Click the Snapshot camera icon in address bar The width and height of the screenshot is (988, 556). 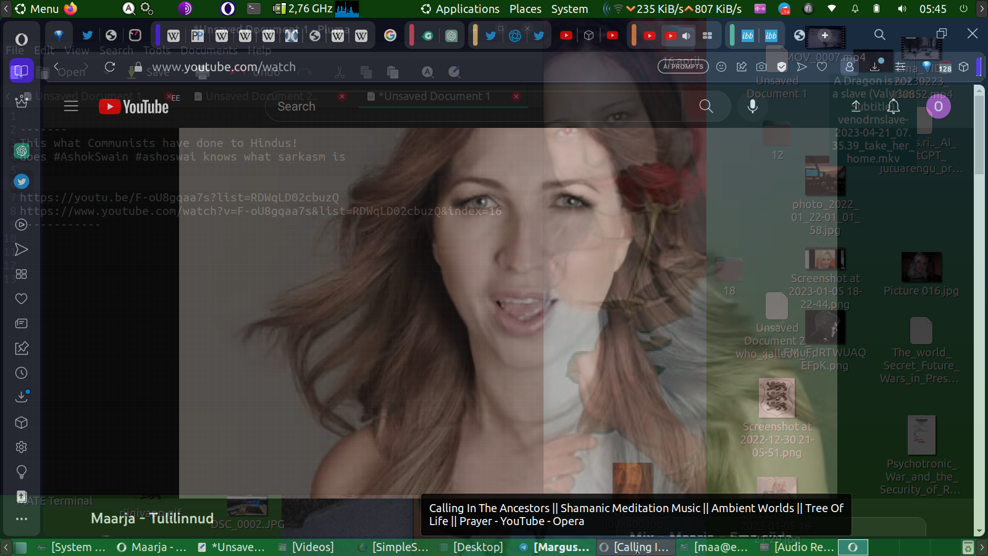click(761, 67)
